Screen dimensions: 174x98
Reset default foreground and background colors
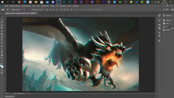coord(1,63)
